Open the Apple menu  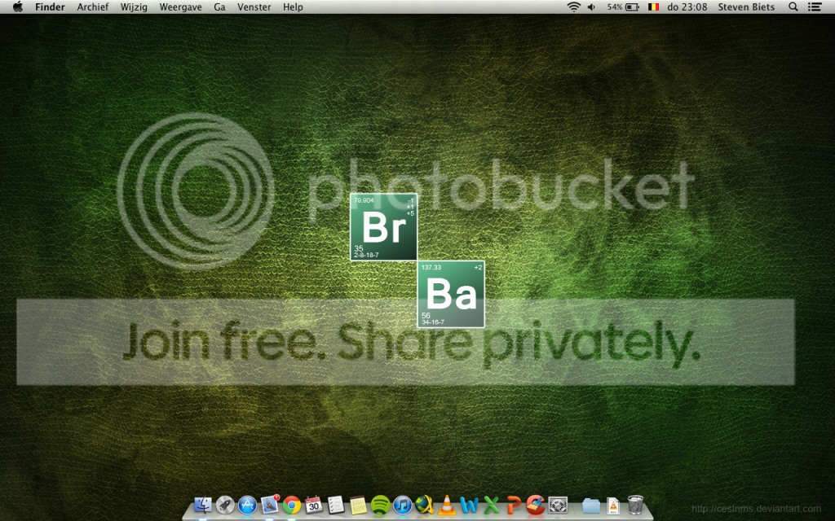(18, 7)
